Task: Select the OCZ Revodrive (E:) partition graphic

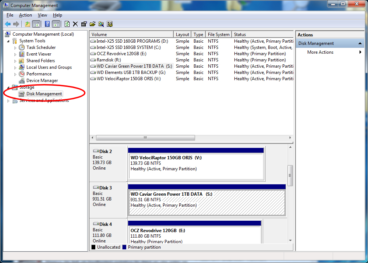Action: pyautogui.click(x=195, y=232)
